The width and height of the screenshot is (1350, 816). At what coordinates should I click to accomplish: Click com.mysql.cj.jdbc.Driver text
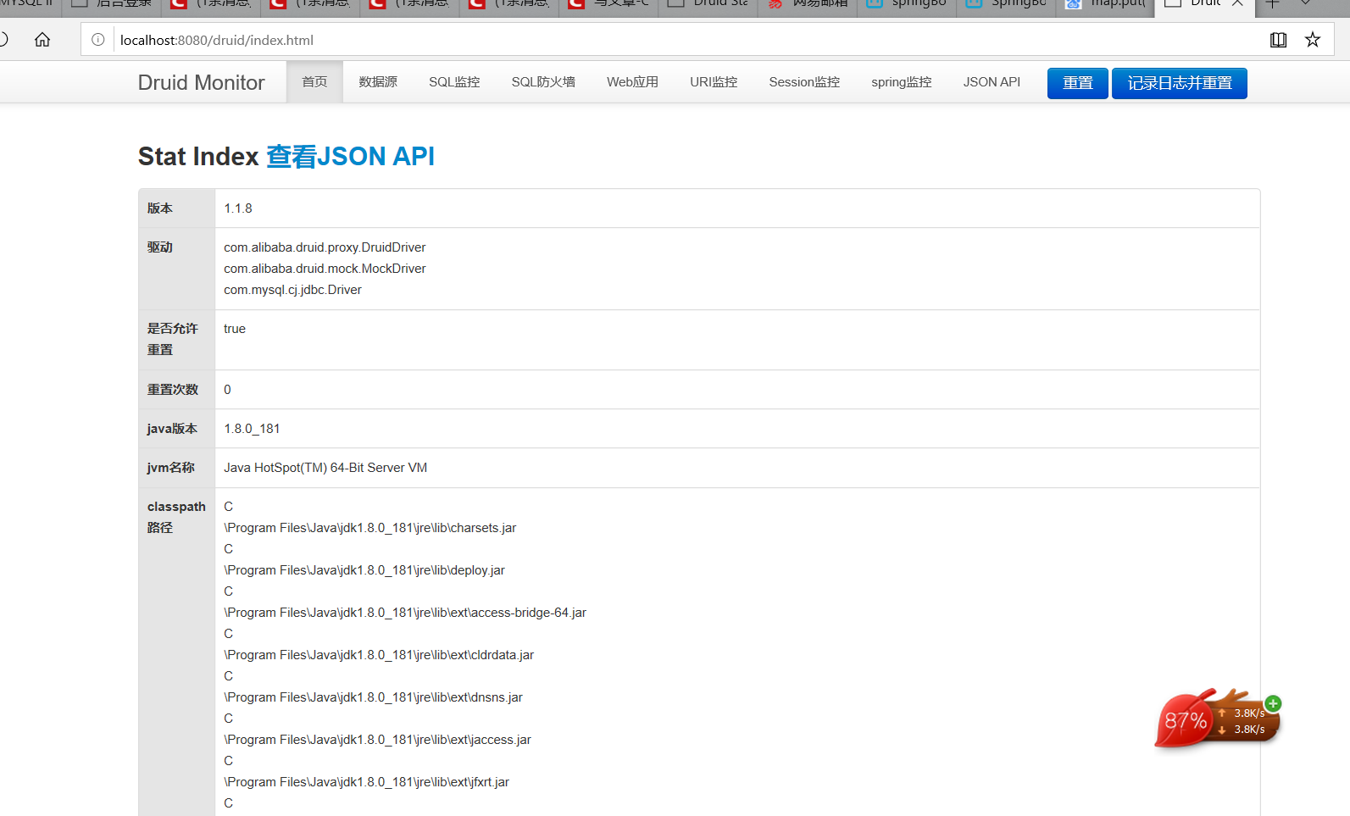tap(292, 290)
